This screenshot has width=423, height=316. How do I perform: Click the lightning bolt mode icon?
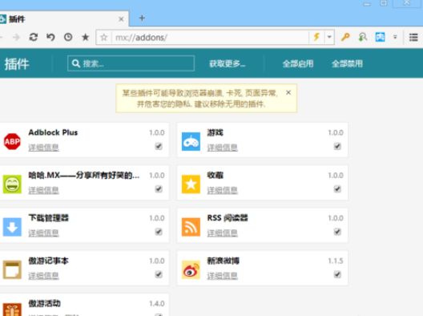coord(316,37)
